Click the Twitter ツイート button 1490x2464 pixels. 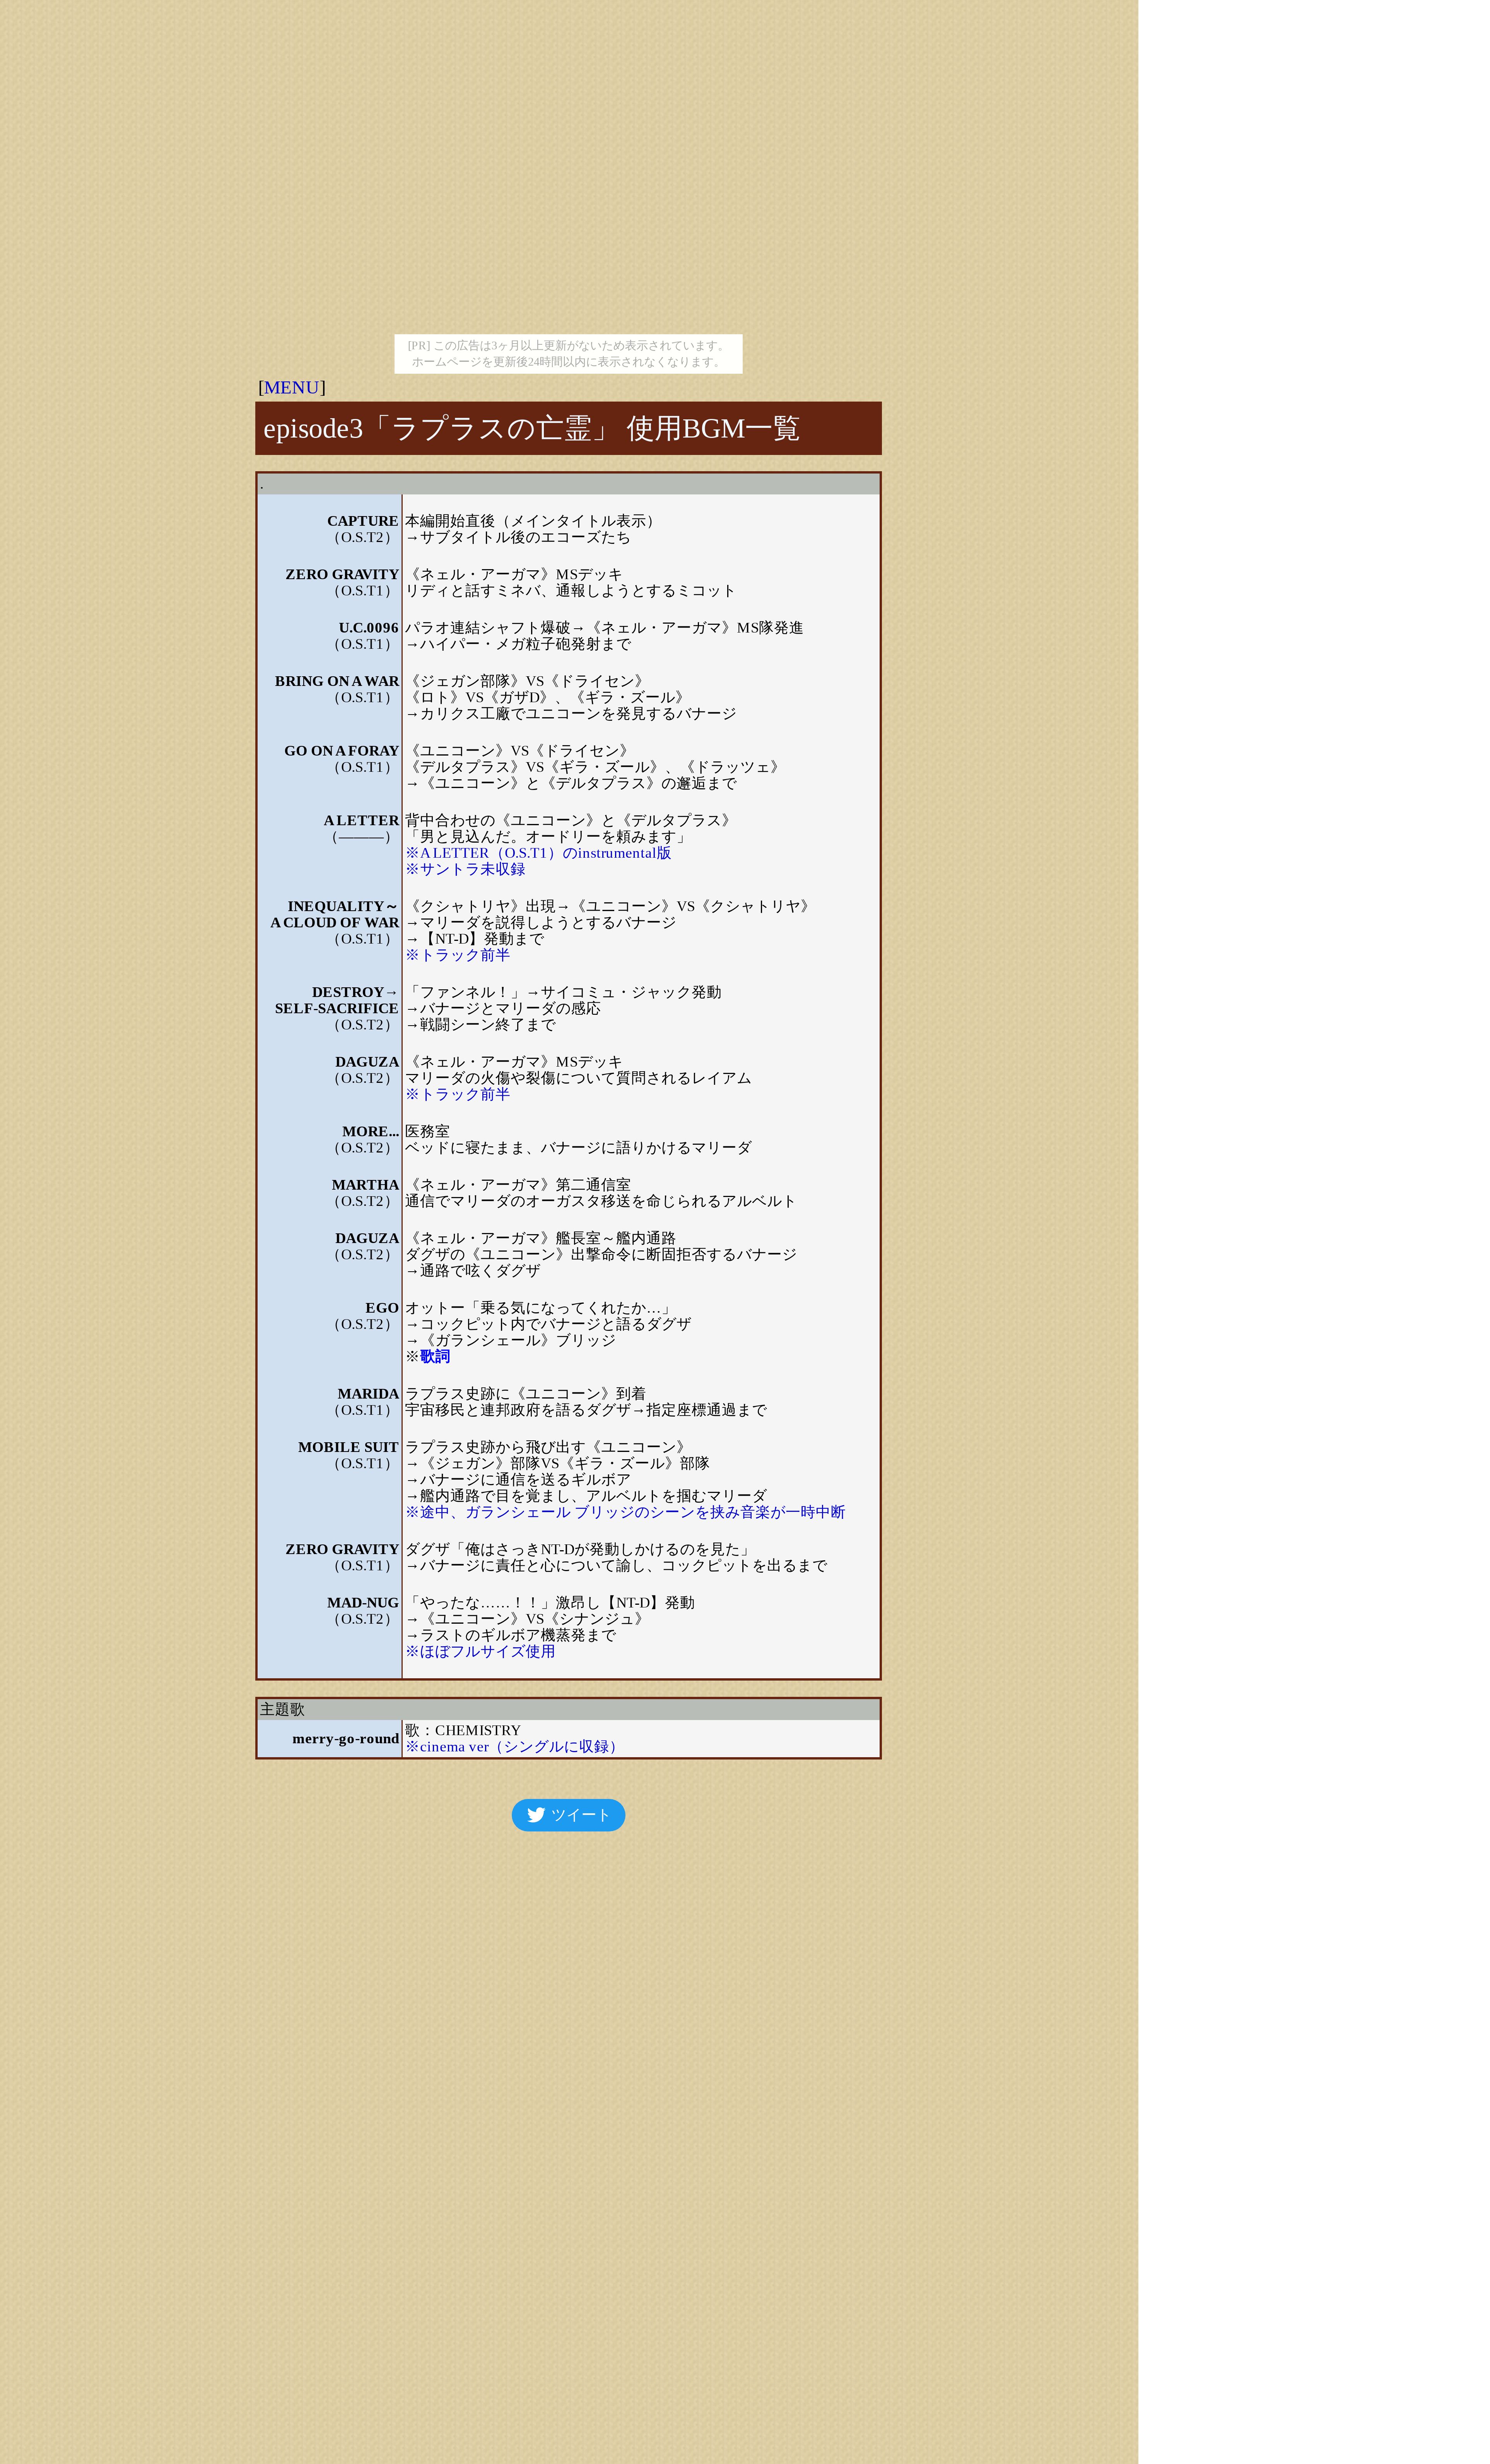pyautogui.click(x=568, y=1815)
